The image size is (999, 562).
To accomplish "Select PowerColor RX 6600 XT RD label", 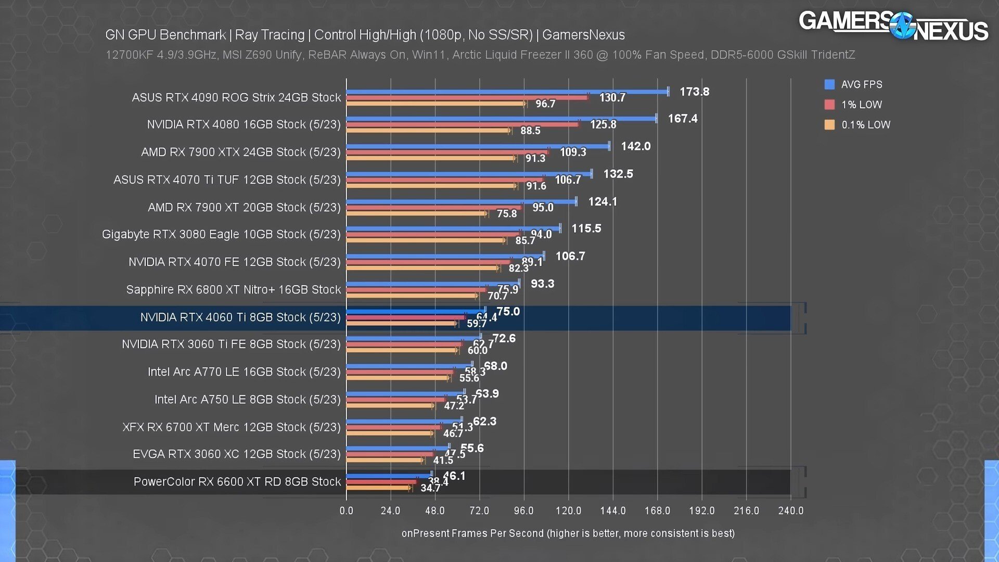I will click(237, 481).
